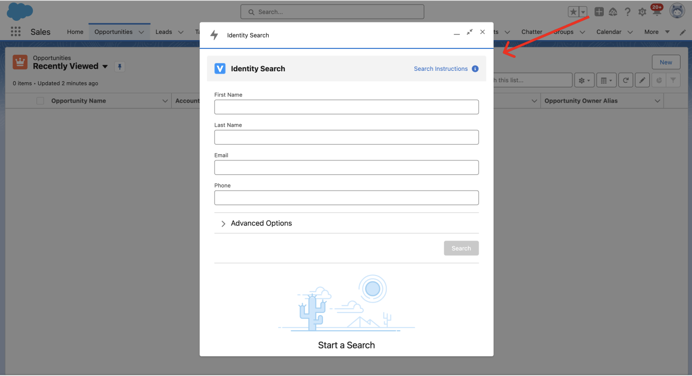The height and width of the screenshot is (376, 692).
Task: Open Opportunity Name column menu
Action: click(x=165, y=101)
